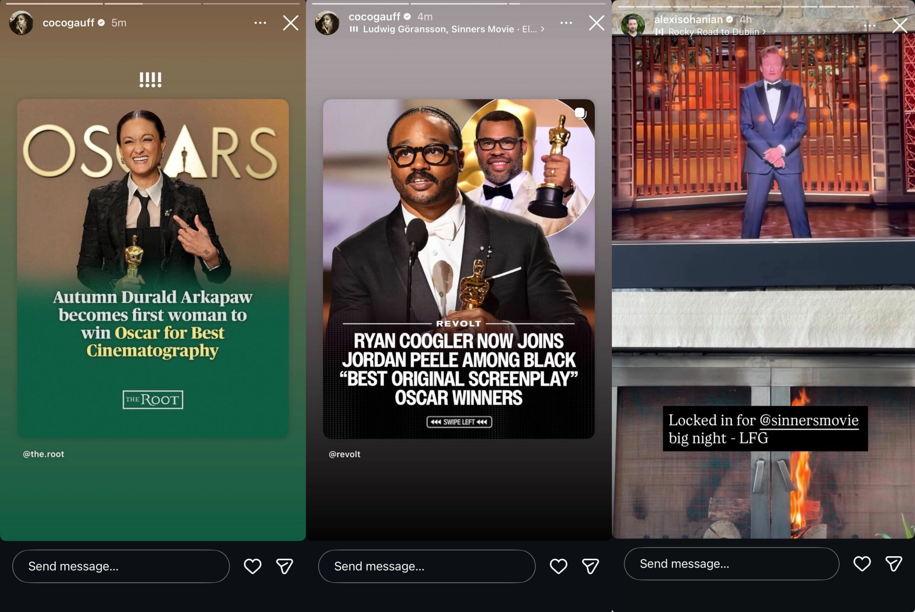Expand the chevron after Rocky Road to Dublin
Viewport: 915px width, 612px height.
click(x=764, y=31)
